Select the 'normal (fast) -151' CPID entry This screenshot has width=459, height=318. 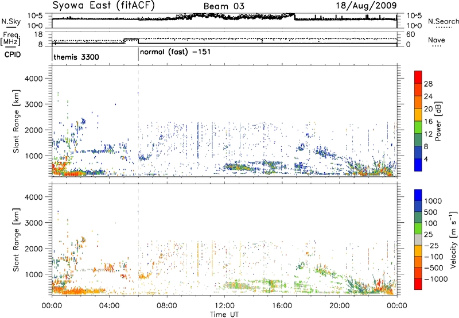[175, 52]
